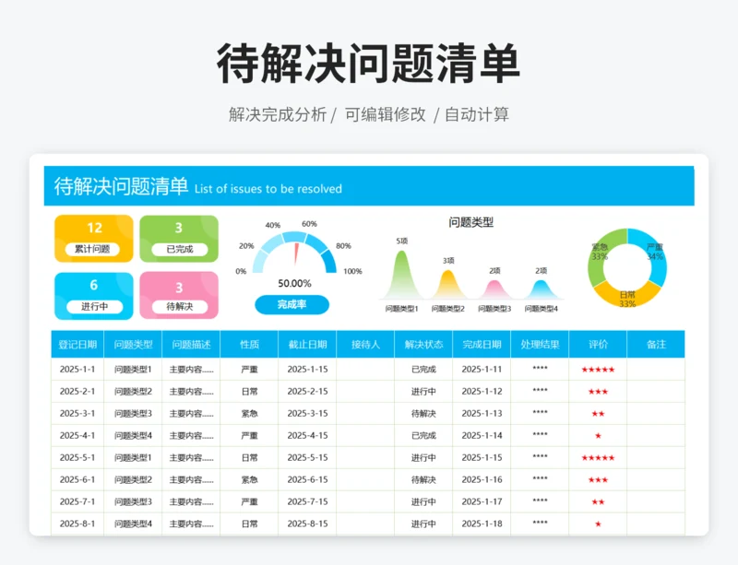Screen dimensions: 738x565
Task: Select the 2025-1-1 registration date cell
Action: click(x=77, y=370)
